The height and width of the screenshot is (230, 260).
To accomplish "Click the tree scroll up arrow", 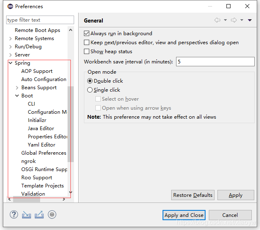I will (71, 30).
